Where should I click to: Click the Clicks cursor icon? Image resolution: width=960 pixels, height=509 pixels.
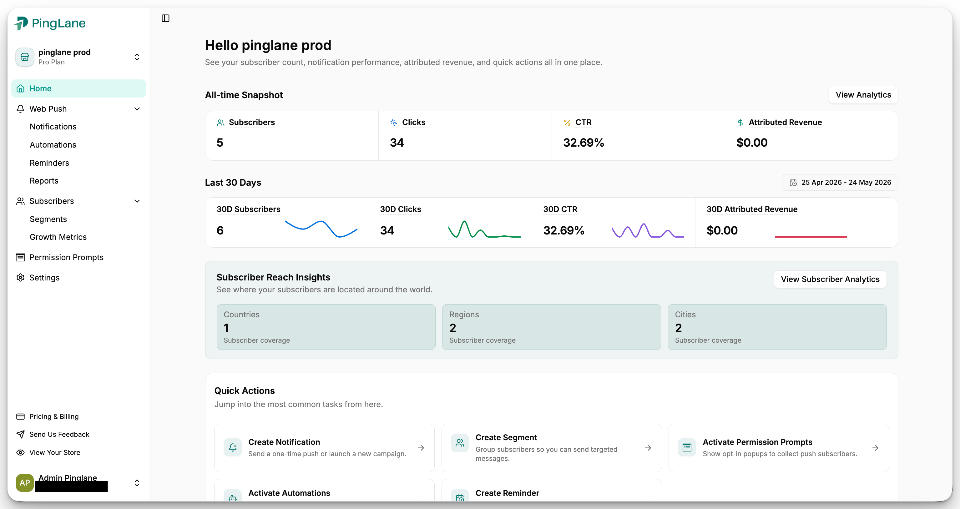394,123
